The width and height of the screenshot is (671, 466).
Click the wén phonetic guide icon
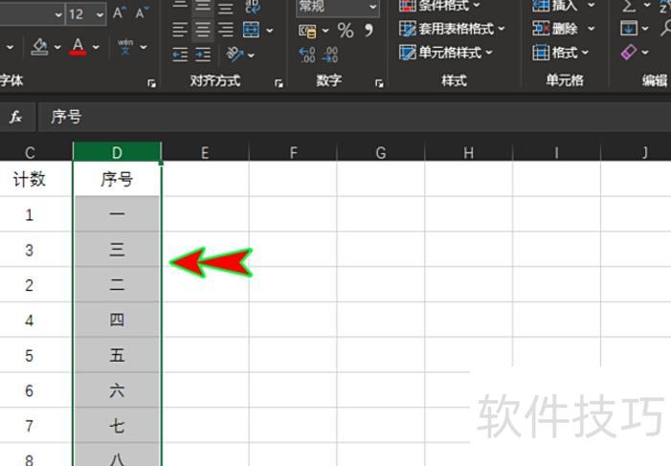[x=125, y=47]
